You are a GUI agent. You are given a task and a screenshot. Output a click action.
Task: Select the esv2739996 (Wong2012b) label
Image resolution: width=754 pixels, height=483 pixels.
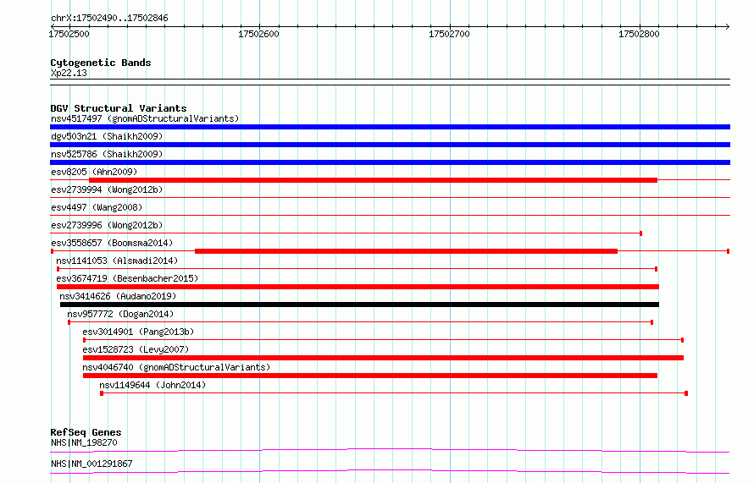point(107,225)
